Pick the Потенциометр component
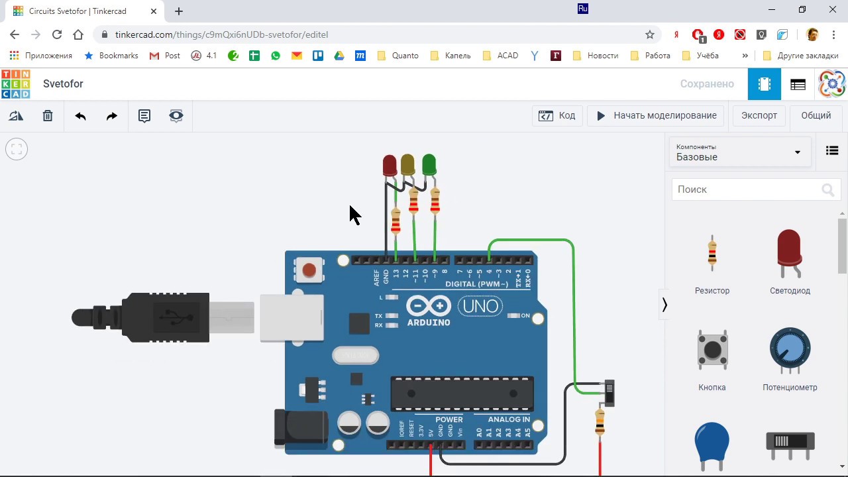The width and height of the screenshot is (848, 477). 790,359
